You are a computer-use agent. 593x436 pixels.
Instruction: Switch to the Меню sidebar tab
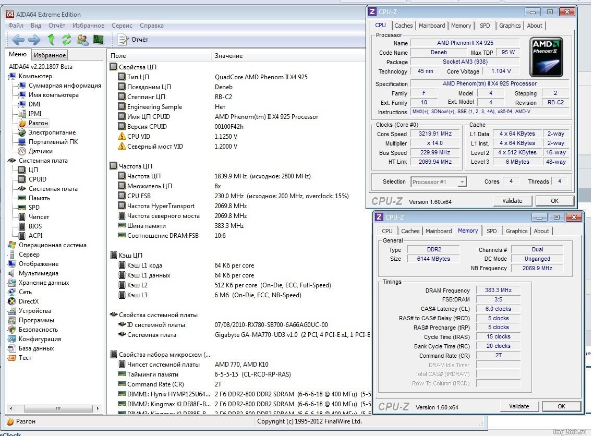(x=18, y=54)
